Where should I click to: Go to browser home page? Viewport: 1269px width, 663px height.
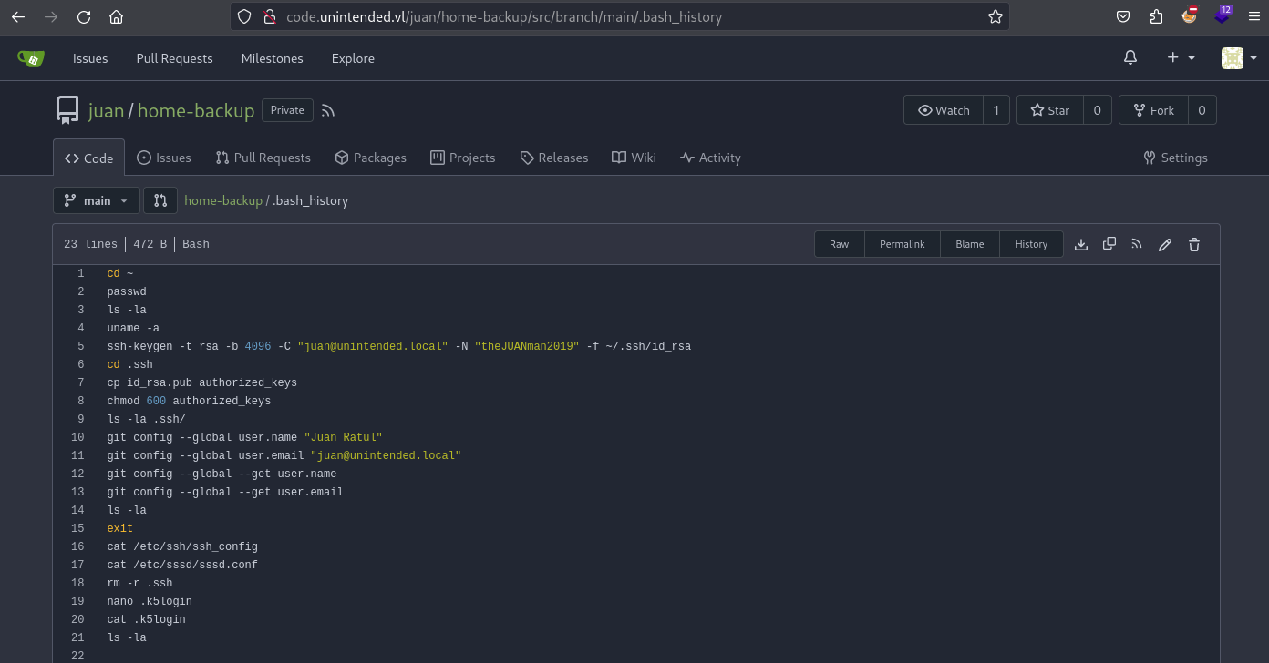coord(116,16)
